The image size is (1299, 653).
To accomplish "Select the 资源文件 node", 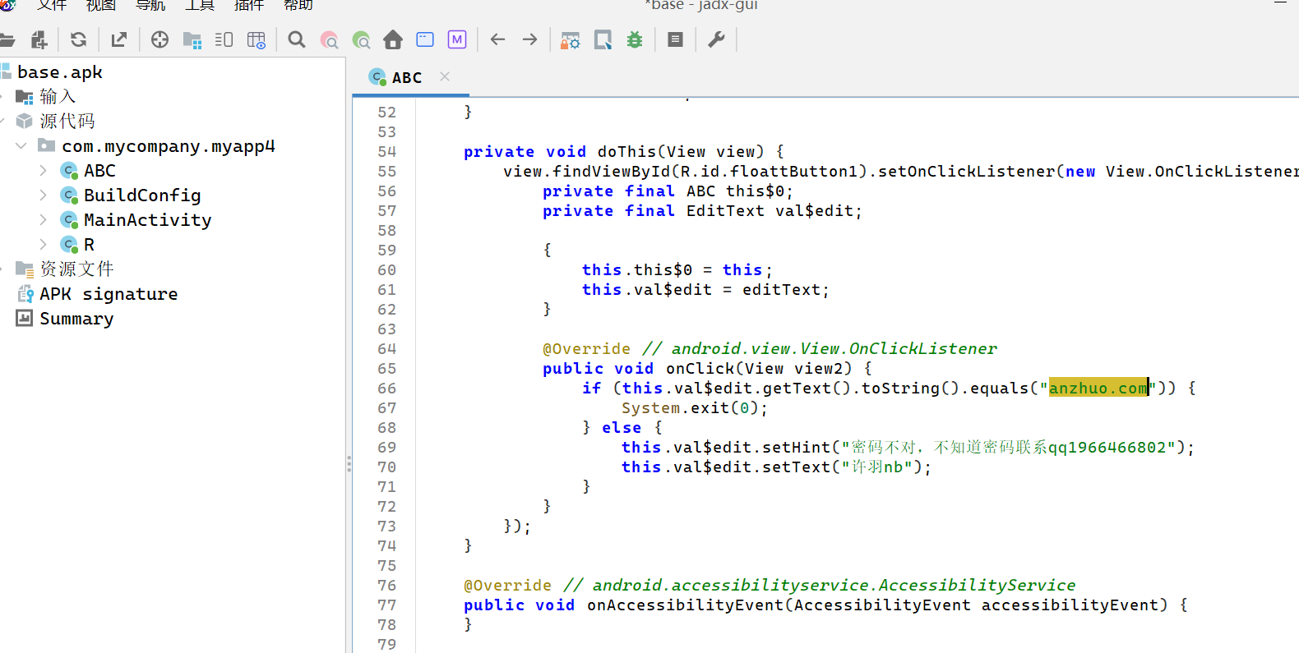I will click(x=76, y=269).
